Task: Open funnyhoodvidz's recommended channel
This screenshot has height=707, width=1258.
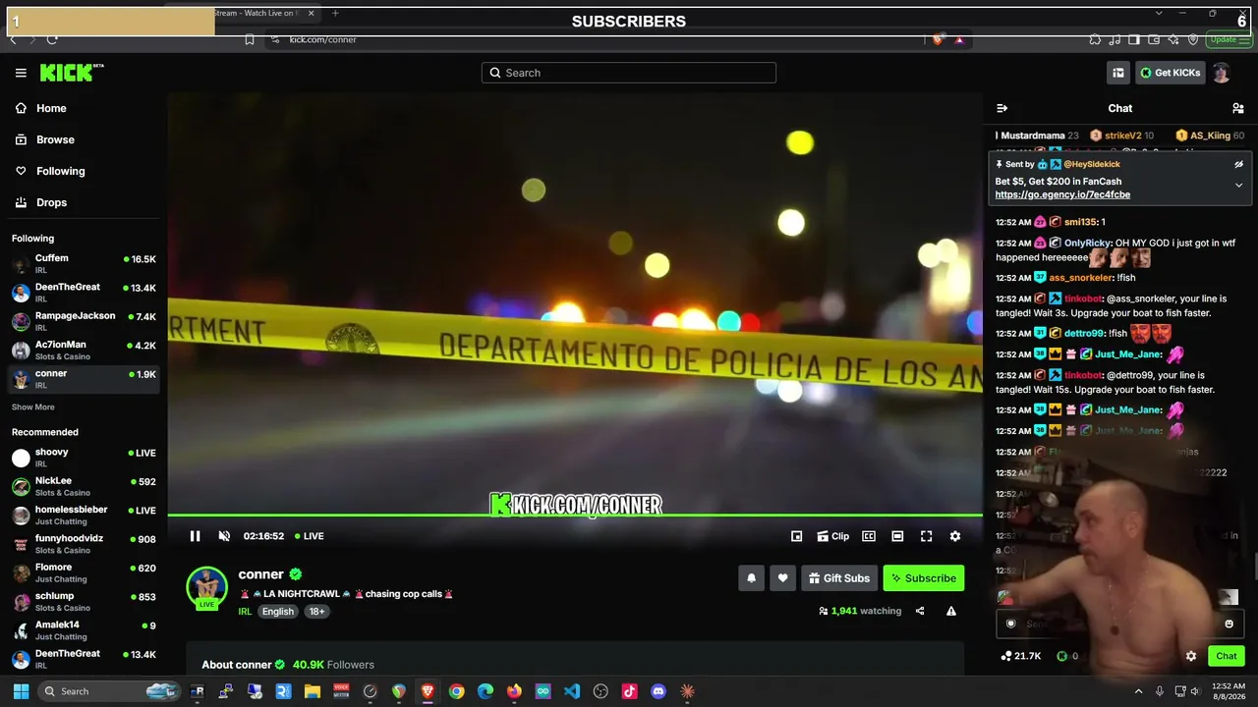Action: [84, 544]
